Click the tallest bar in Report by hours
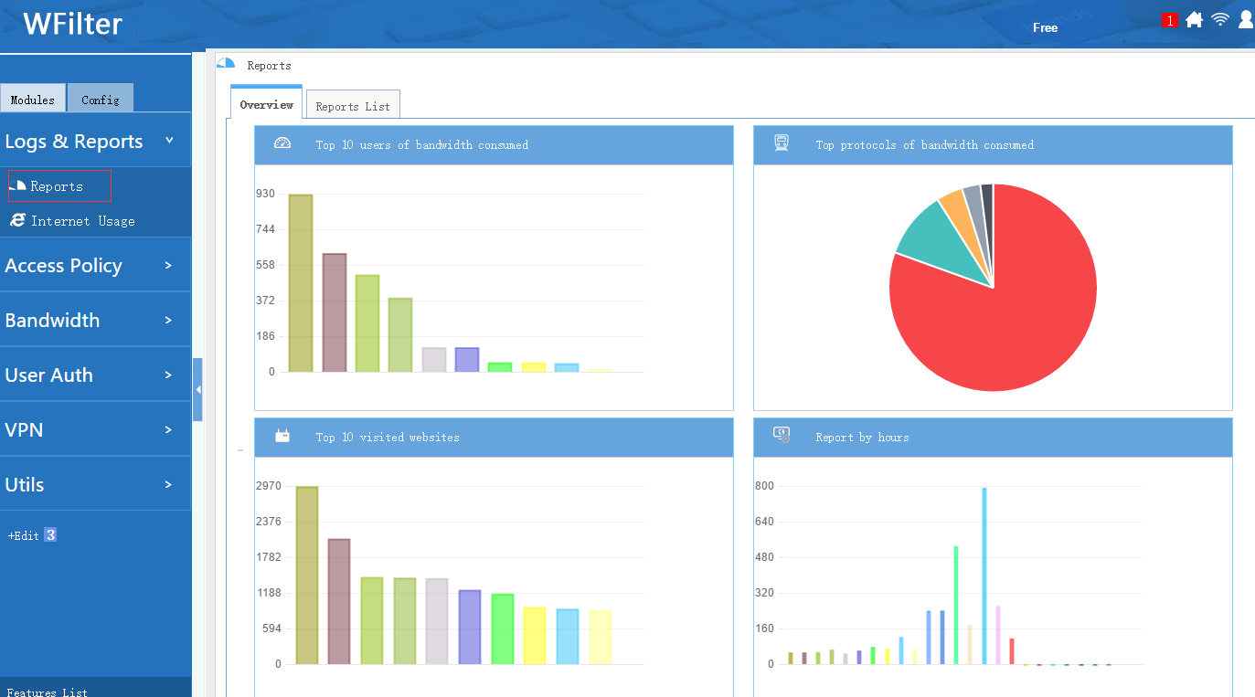 tap(984, 576)
